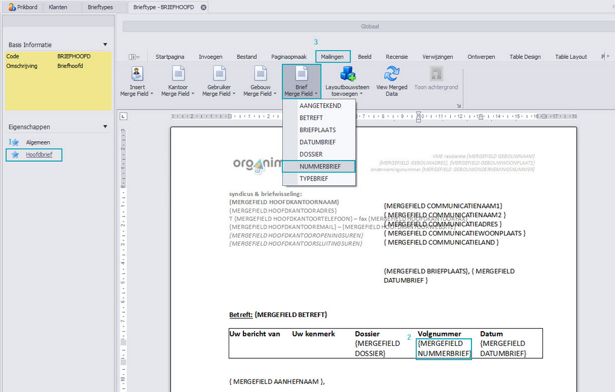
Task: Open the Ontwerpen ribbon tab
Action: pyautogui.click(x=481, y=57)
